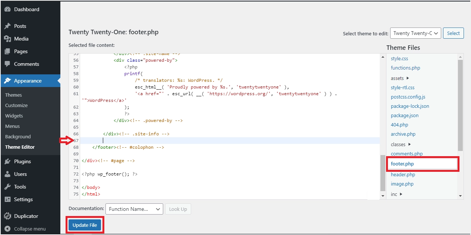This screenshot has height=235, width=471.
Task: Open Theme Editor submenu item
Action: point(20,147)
